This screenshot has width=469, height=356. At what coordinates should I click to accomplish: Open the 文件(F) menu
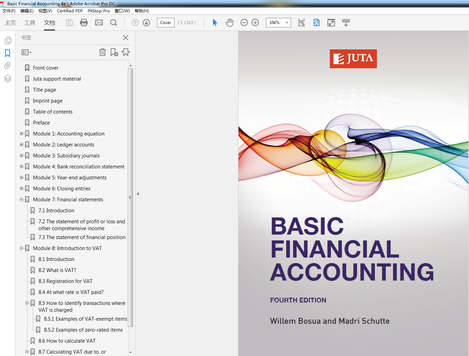[x=9, y=11]
